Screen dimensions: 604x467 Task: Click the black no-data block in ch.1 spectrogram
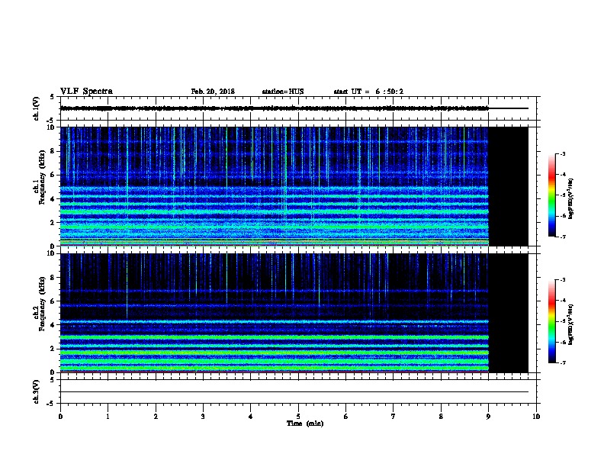click(509, 186)
